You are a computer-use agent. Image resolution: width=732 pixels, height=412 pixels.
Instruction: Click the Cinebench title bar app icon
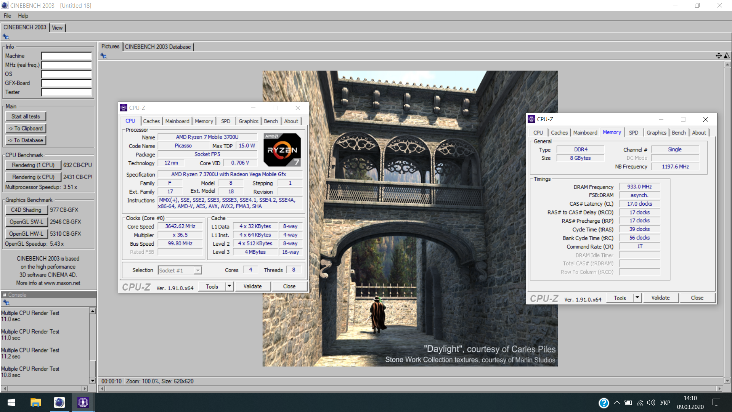[x=5, y=5]
